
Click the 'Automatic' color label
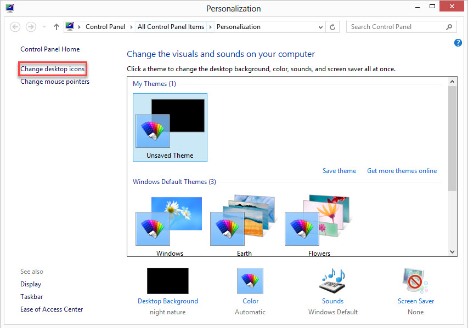click(x=250, y=312)
